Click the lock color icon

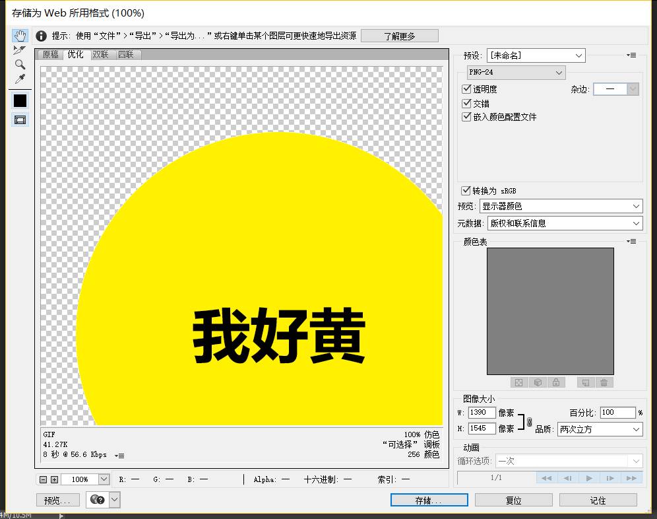(556, 382)
